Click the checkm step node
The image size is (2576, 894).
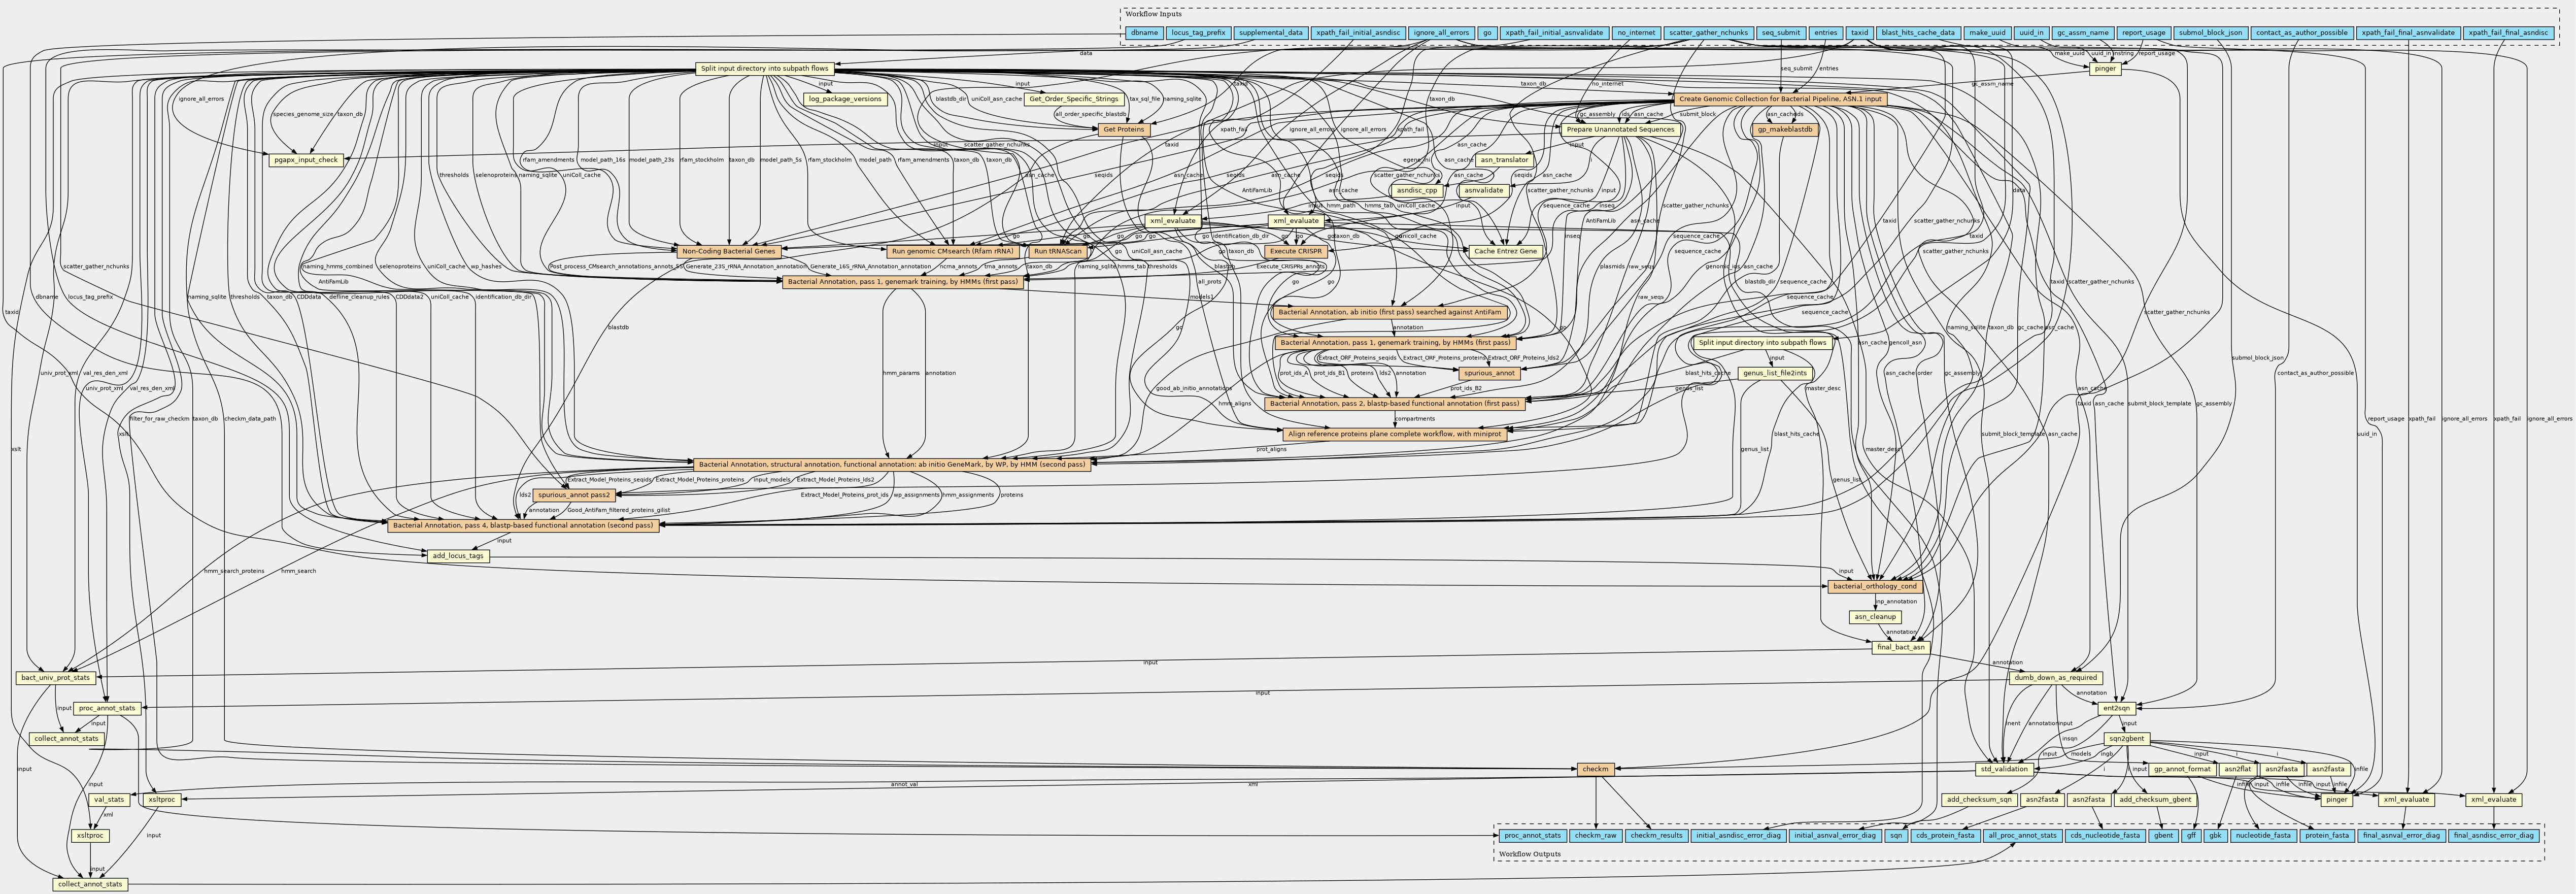click(1595, 769)
